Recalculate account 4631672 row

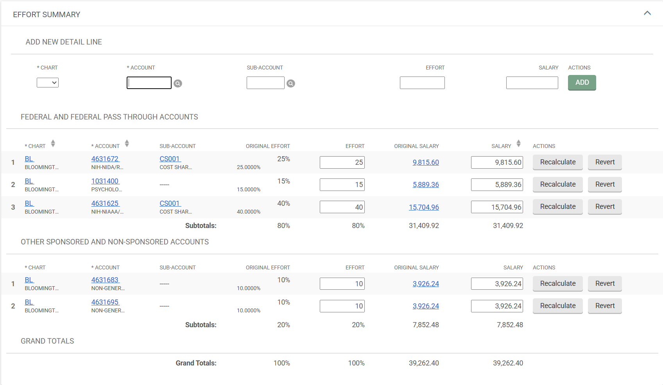click(557, 162)
